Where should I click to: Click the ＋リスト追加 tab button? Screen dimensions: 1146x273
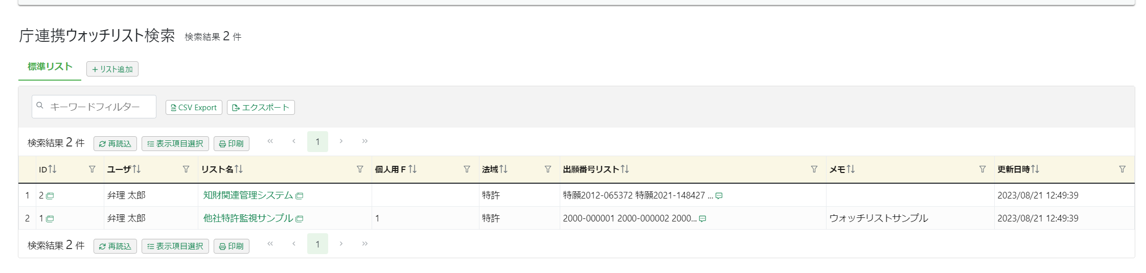coord(112,69)
